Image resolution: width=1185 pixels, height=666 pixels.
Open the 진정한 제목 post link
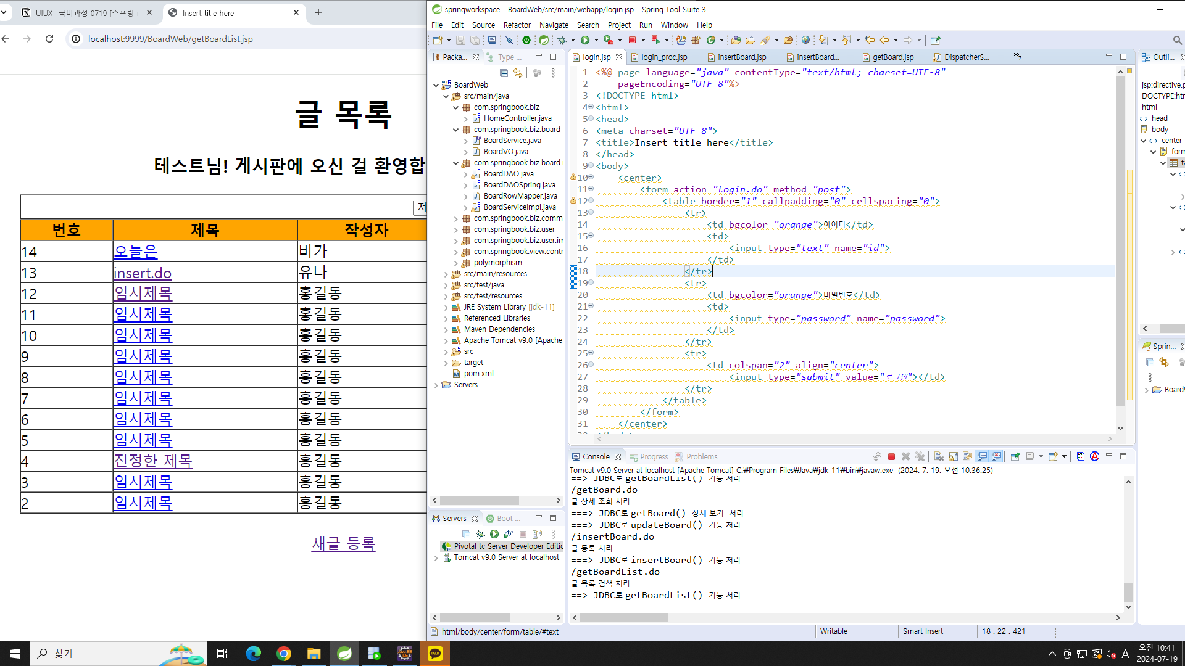[153, 461]
